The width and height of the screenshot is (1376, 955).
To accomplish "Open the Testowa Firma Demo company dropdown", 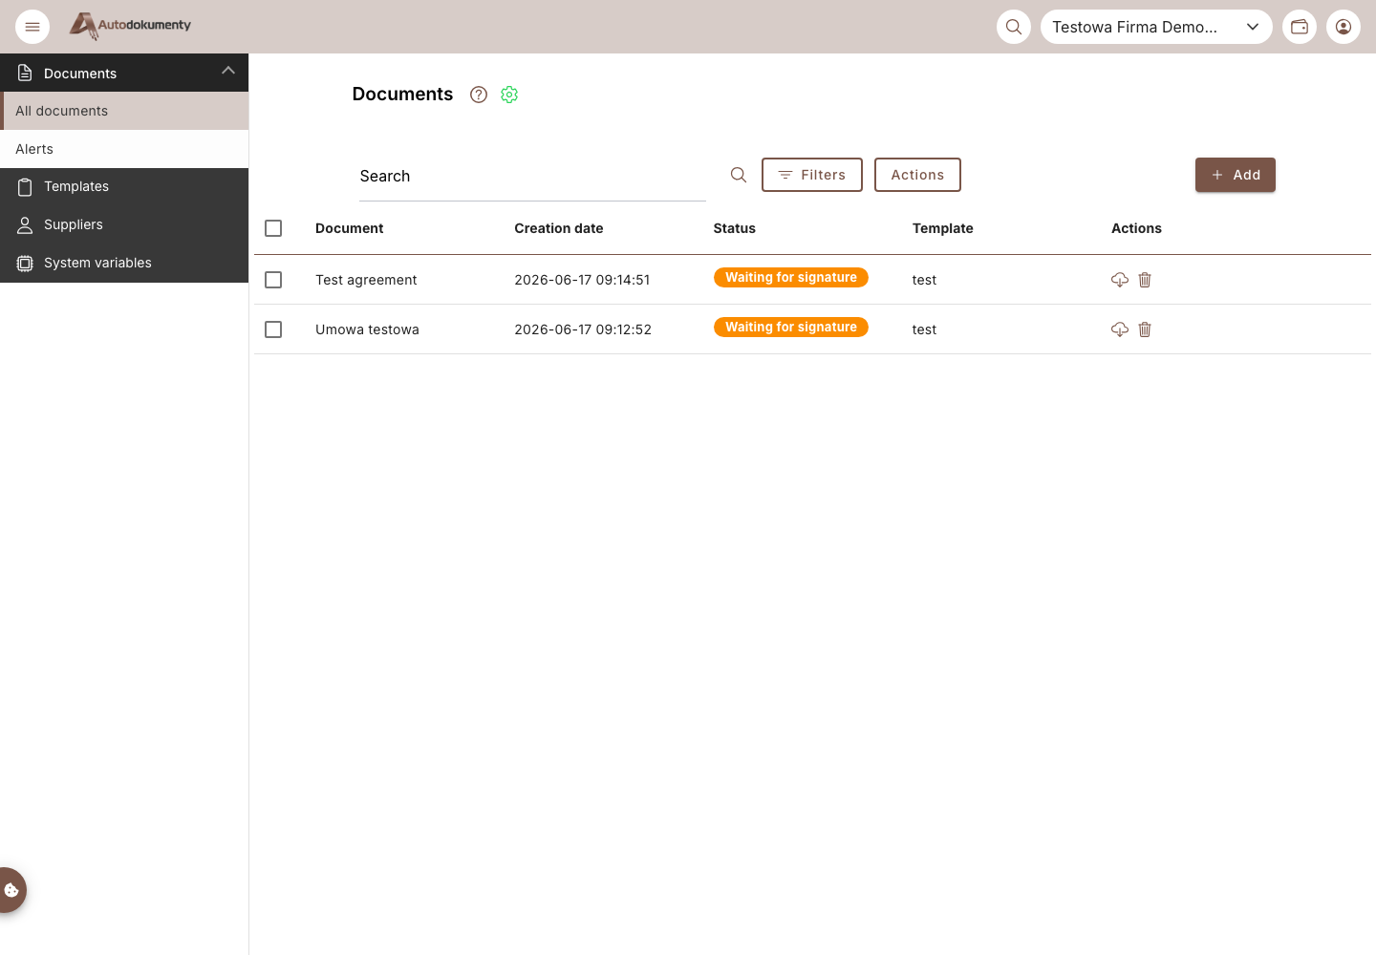I will [x=1156, y=27].
